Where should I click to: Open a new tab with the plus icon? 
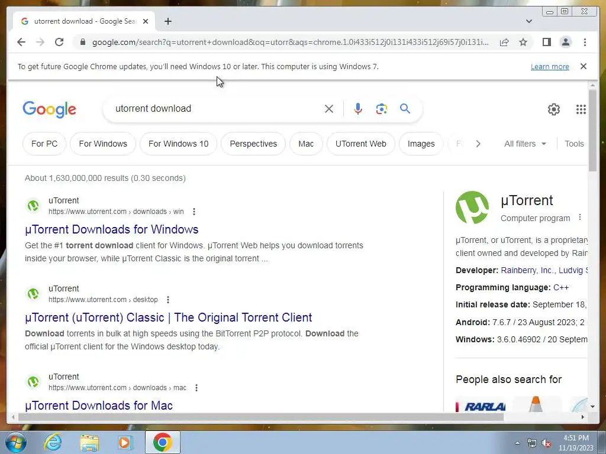click(x=167, y=21)
